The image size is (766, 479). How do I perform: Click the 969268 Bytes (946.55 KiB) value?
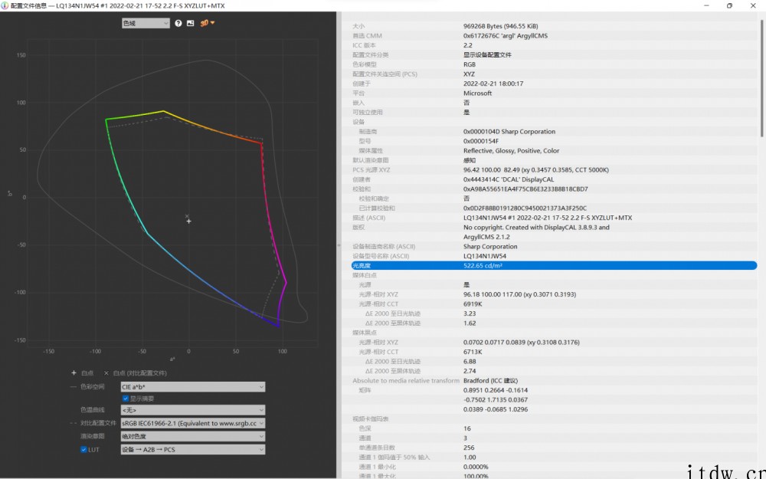500,26
